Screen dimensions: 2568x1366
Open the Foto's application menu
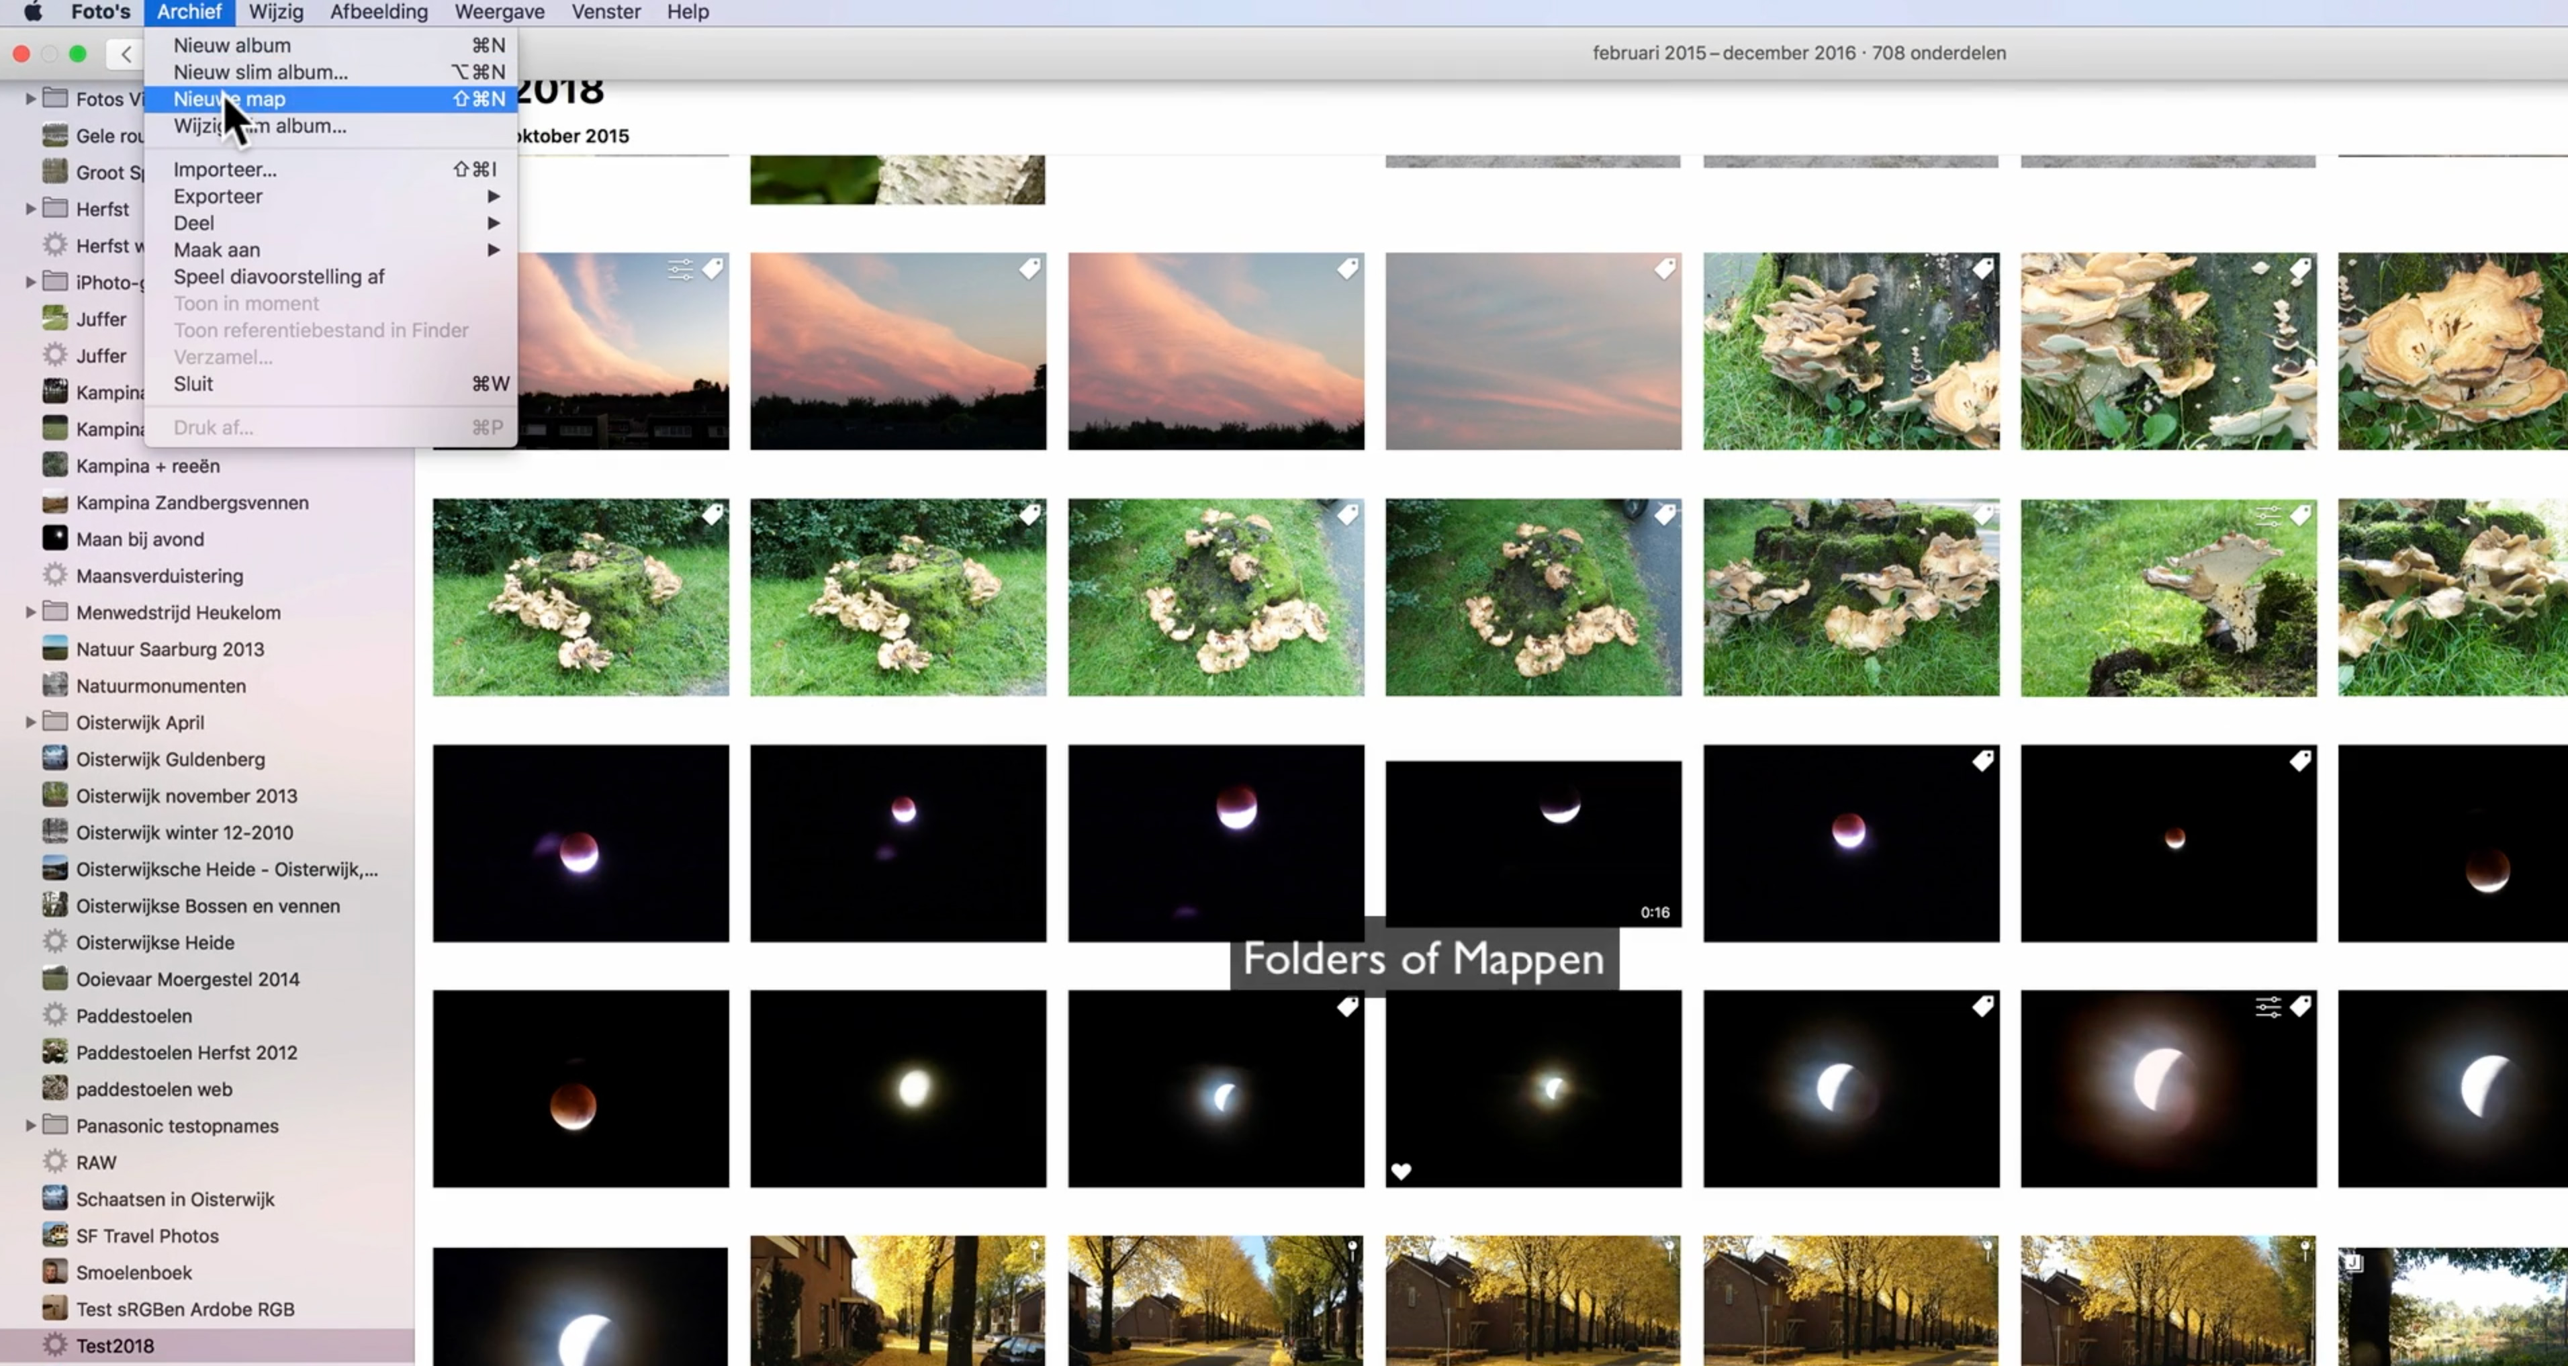[101, 12]
